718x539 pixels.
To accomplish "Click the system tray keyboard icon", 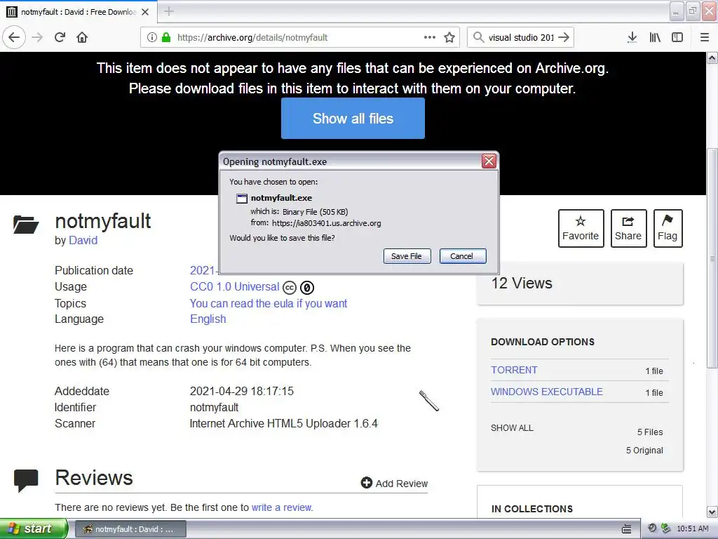I will (626, 529).
